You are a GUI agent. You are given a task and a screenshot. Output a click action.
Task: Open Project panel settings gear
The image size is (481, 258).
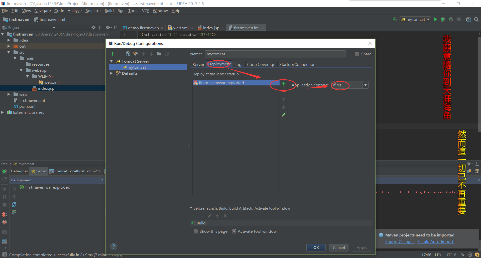(108, 28)
